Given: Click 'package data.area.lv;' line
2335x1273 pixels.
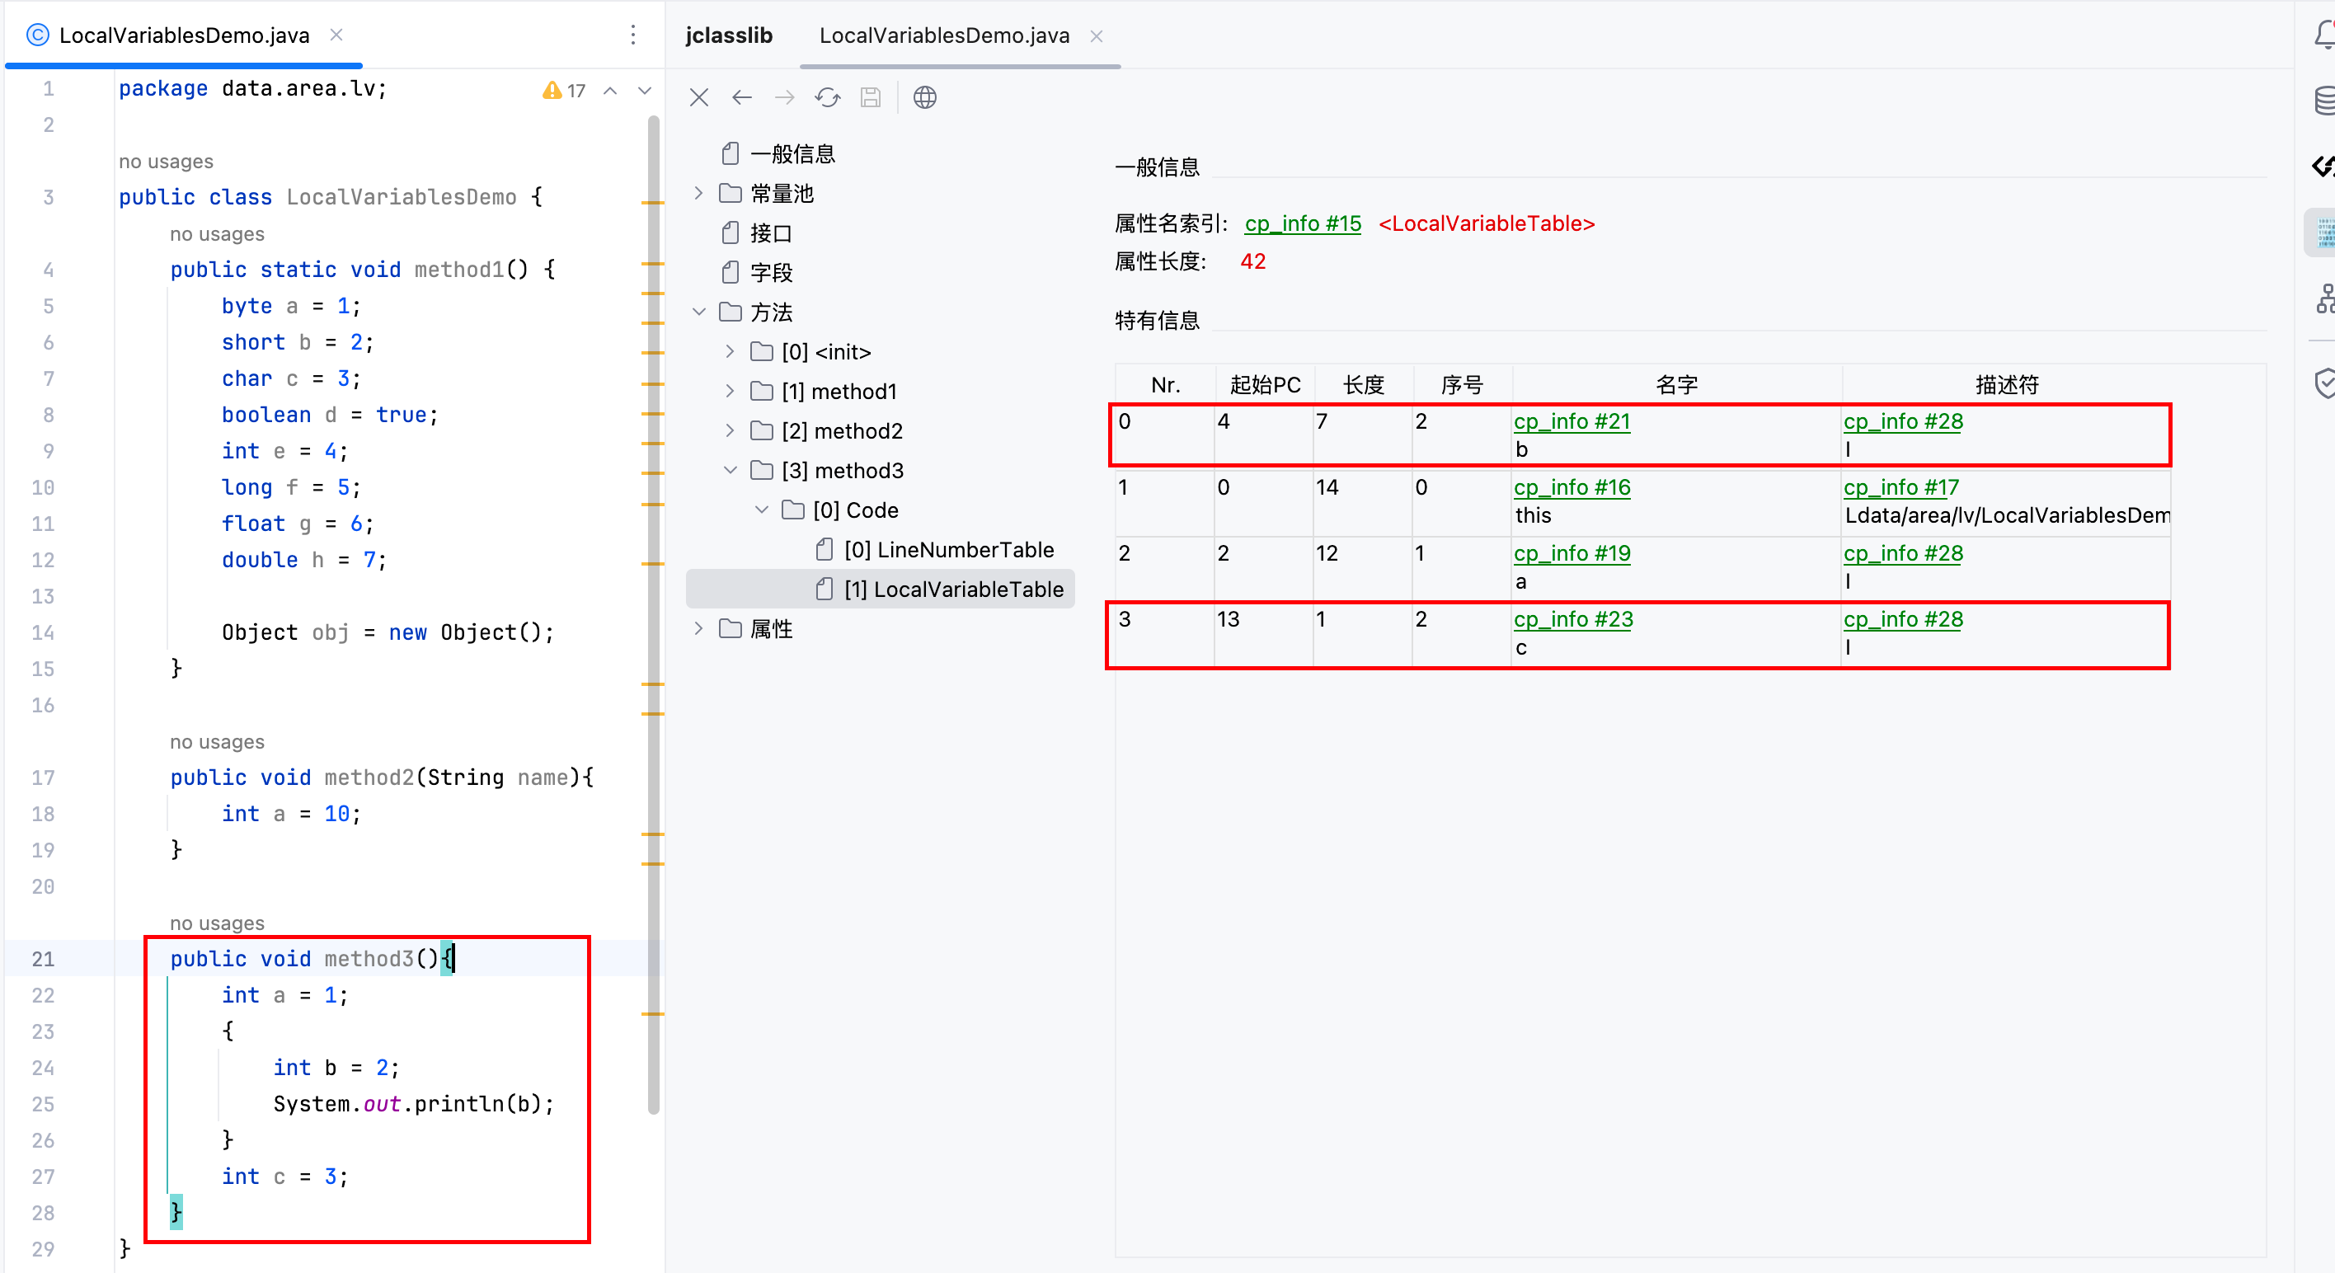Looking at the screenshot, I should coord(253,89).
